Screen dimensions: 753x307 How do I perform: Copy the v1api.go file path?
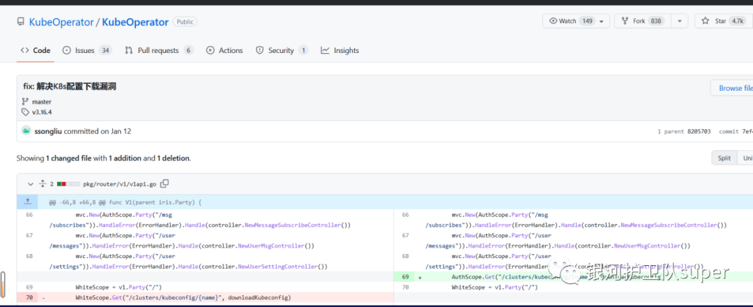pos(165,184)
